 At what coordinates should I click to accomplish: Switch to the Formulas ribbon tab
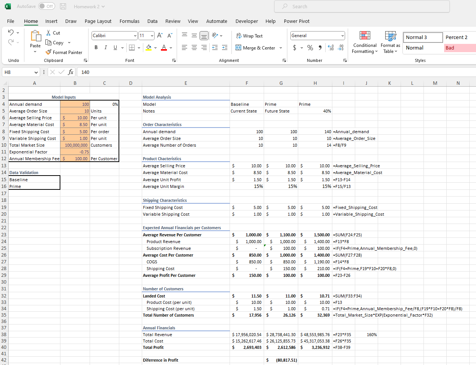click(129, 21)
